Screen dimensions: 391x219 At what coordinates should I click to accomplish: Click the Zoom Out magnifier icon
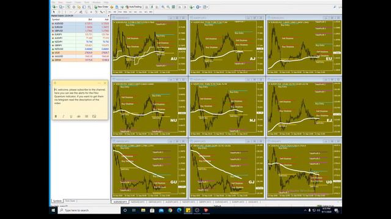click(169, 7)
